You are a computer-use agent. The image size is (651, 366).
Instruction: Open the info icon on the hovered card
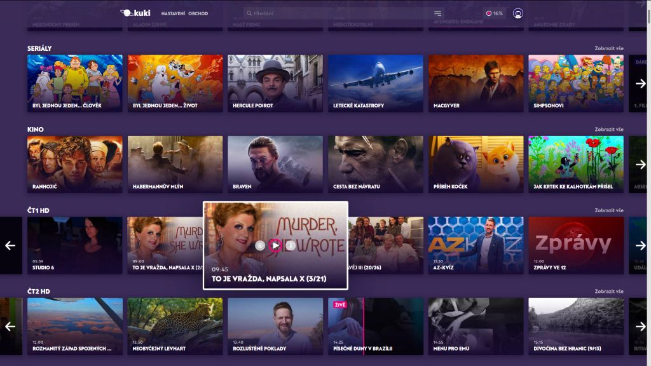(290, 245)
